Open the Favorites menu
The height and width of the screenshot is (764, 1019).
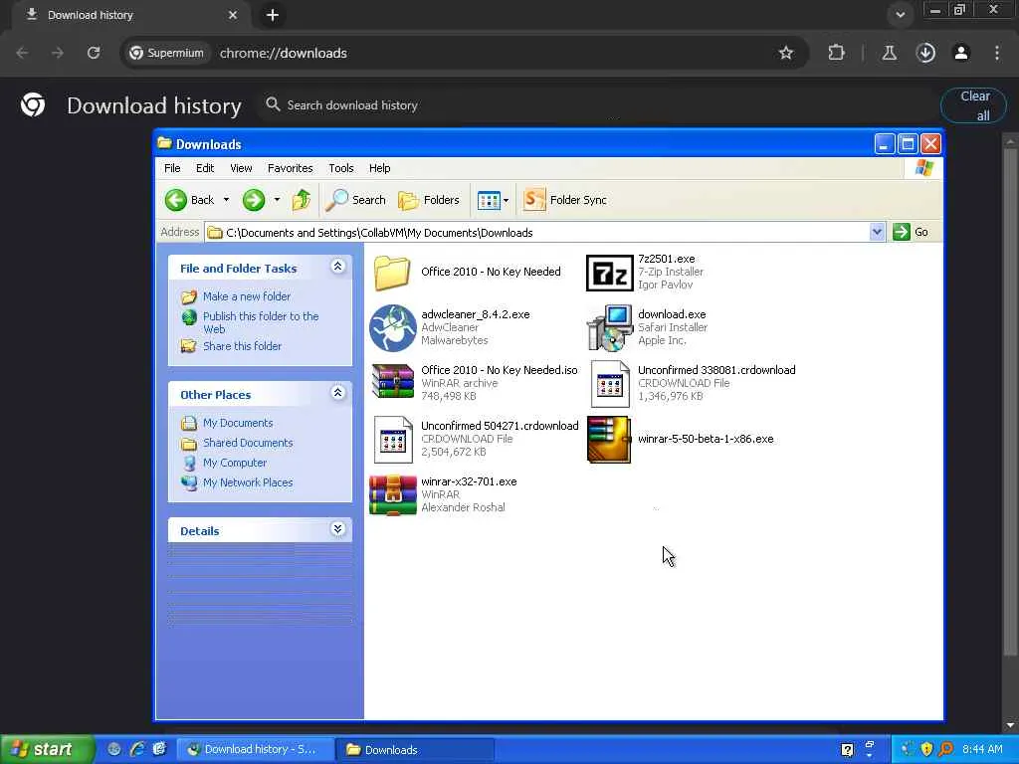290,168
